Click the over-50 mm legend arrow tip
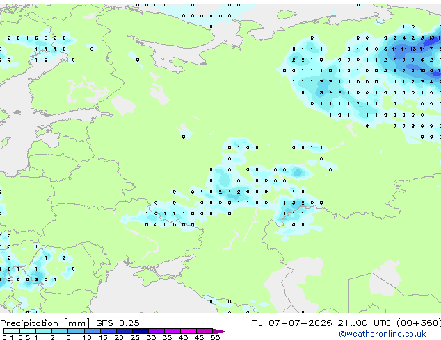Screen dimensions: 441x340 (x=220, y=331)
